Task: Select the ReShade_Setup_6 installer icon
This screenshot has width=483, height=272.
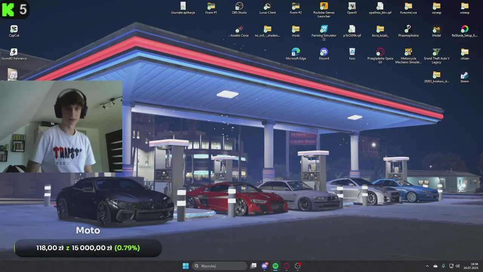Action: point(465,31)
